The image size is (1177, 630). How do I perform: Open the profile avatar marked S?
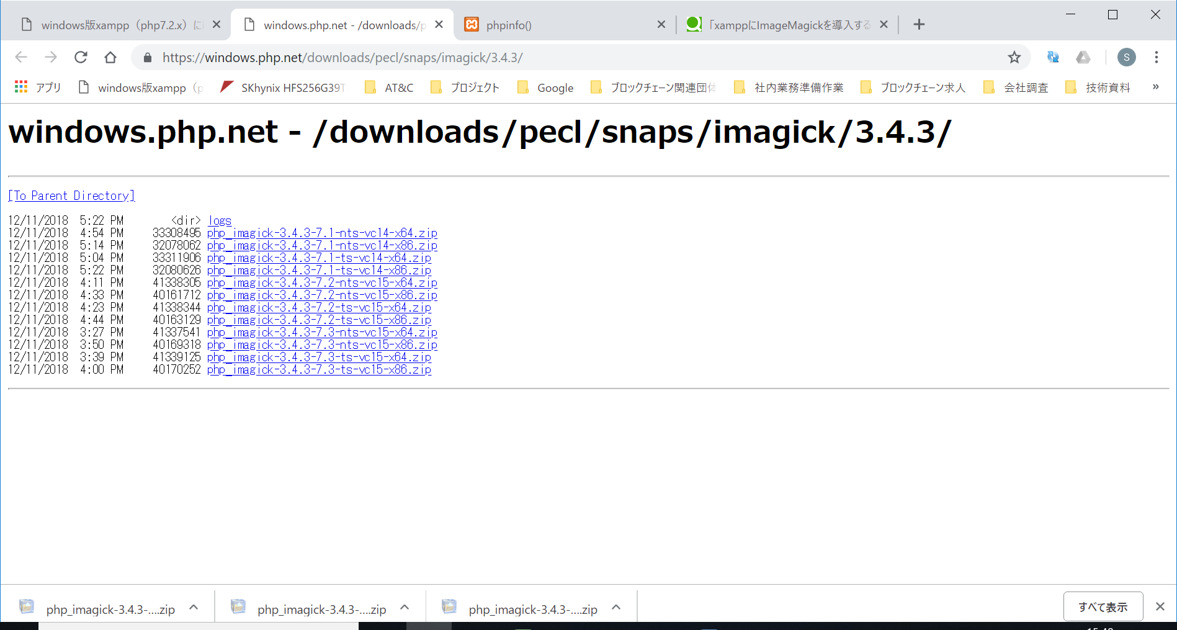click(x=1127, y=57)
